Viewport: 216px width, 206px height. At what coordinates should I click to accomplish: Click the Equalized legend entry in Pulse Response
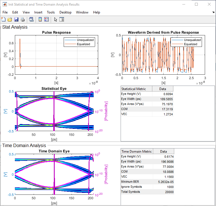pos(83,44)
